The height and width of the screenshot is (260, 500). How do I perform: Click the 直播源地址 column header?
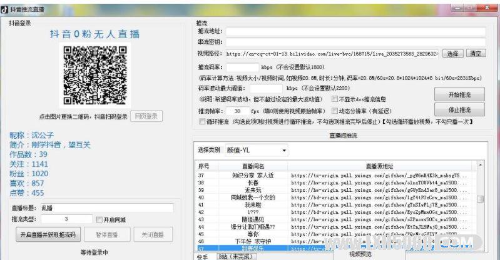tap(379, 166)
